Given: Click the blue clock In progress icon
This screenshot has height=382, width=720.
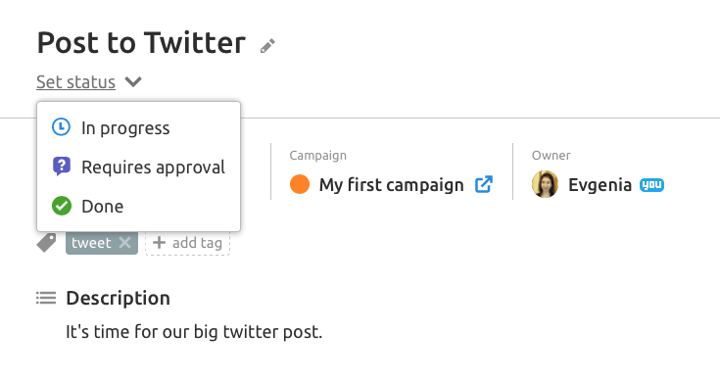Looking at the screenshot, I should click(61, 127).
